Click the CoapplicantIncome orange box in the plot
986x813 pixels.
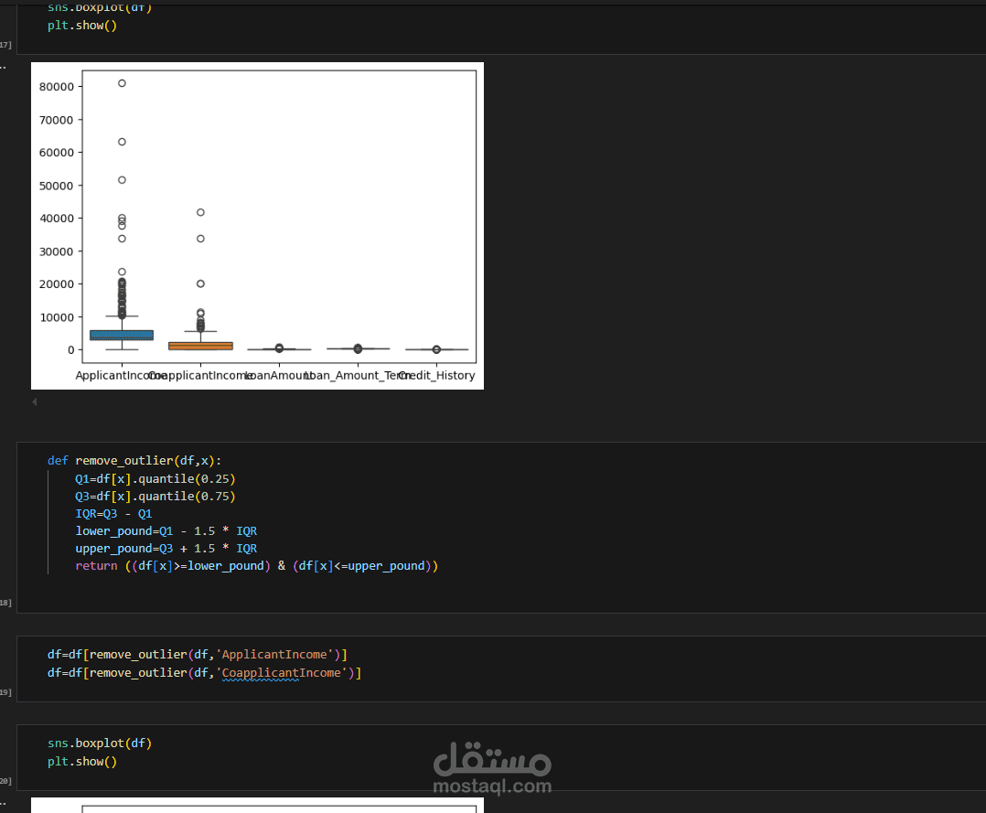(200, 346)
